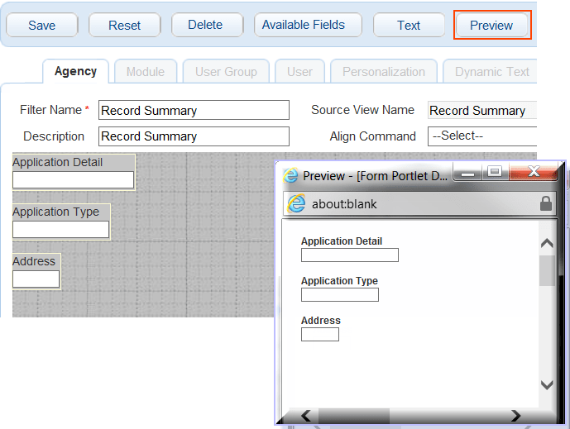Click the Text button

coord(409,25)
